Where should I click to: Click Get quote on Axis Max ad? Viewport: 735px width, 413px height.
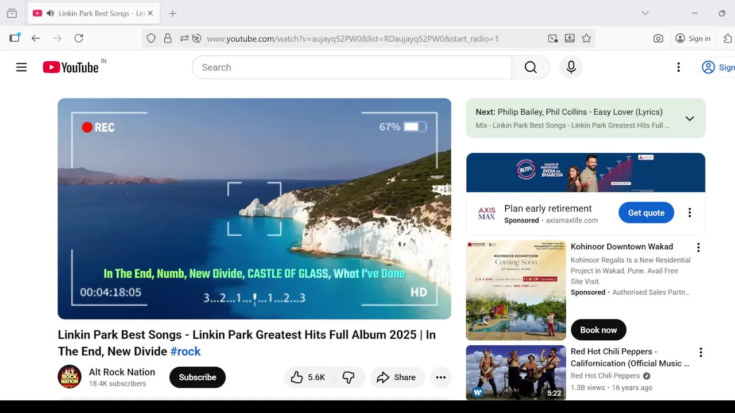tap(646, 213)
